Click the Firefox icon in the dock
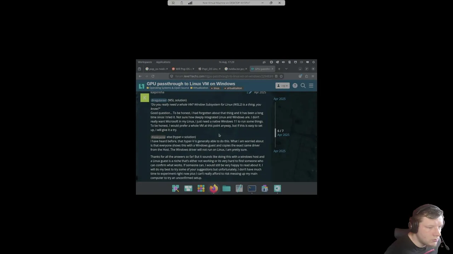The image size is (453, 254). coord(214,189)
